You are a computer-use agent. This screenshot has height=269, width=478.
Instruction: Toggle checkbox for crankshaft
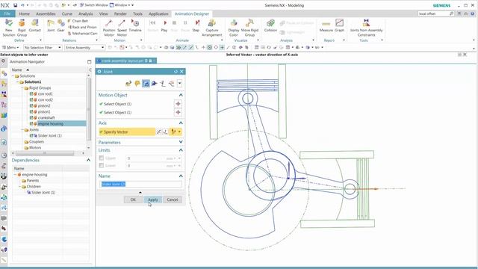pos(31,117)
